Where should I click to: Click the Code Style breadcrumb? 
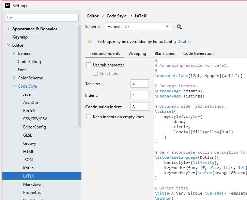coord(117,16)
